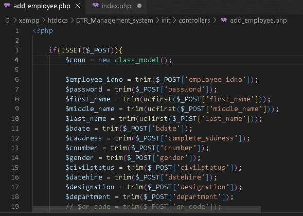Screen dimensions: 303x216
Task: Open the controllers breadcrumb folder
Action: point(194,21)
